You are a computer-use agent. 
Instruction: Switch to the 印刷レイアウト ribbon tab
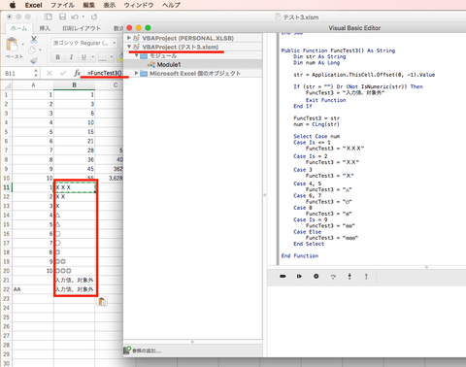[82, 28]
